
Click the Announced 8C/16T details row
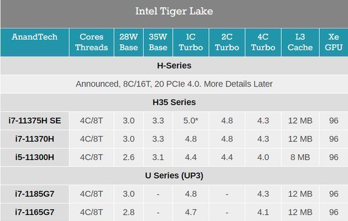(174, 84)
